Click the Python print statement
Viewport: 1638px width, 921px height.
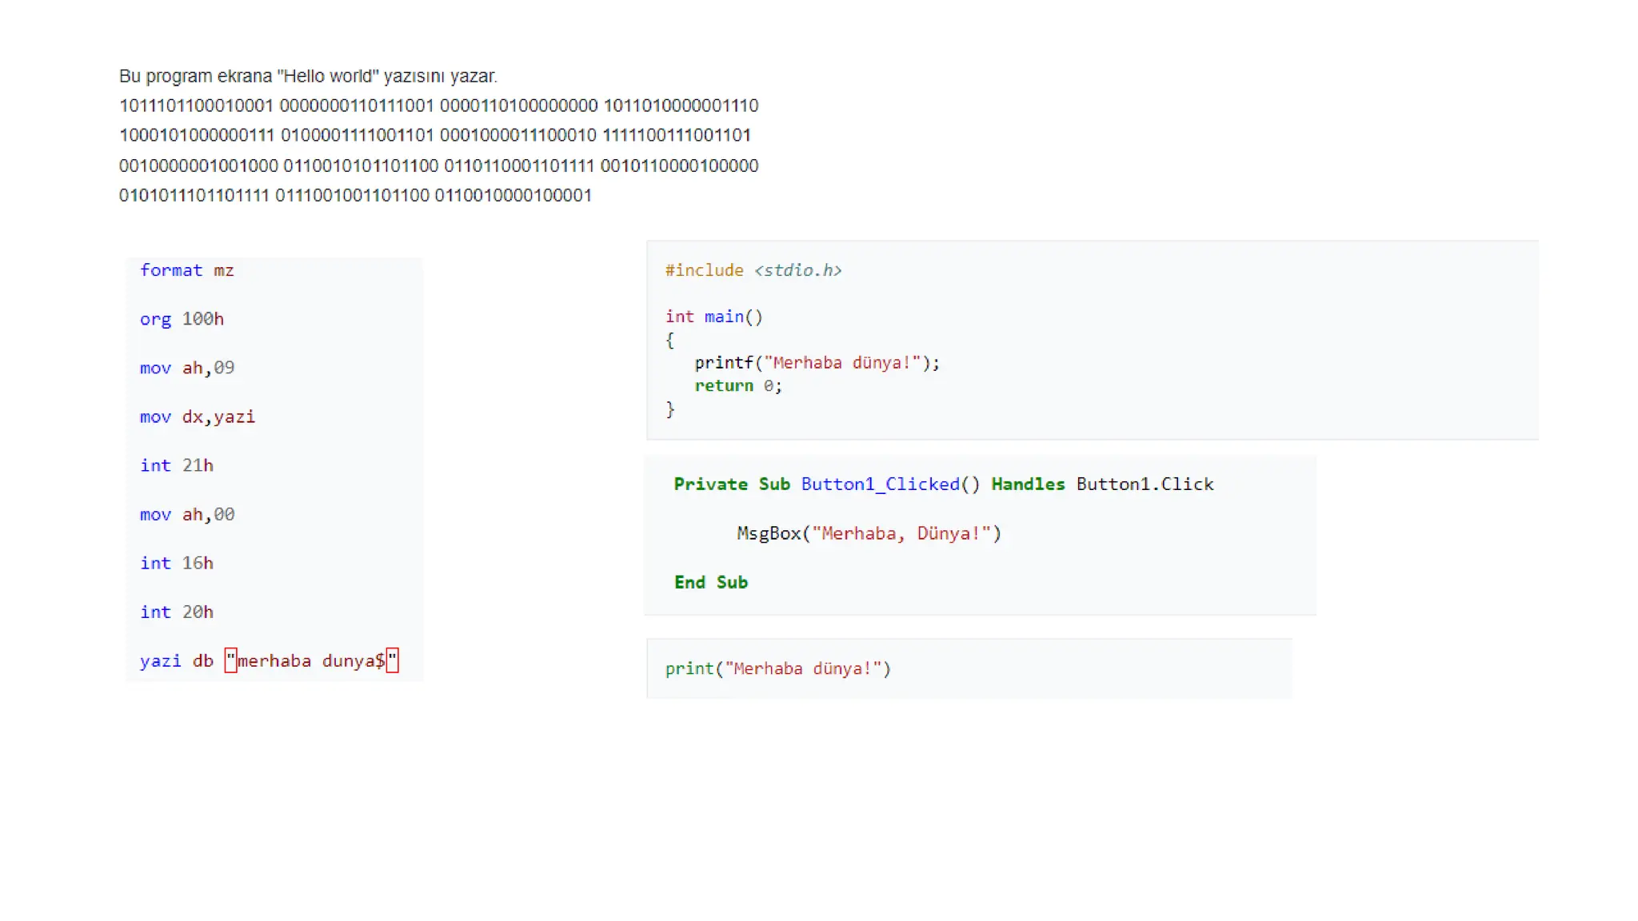777,668
